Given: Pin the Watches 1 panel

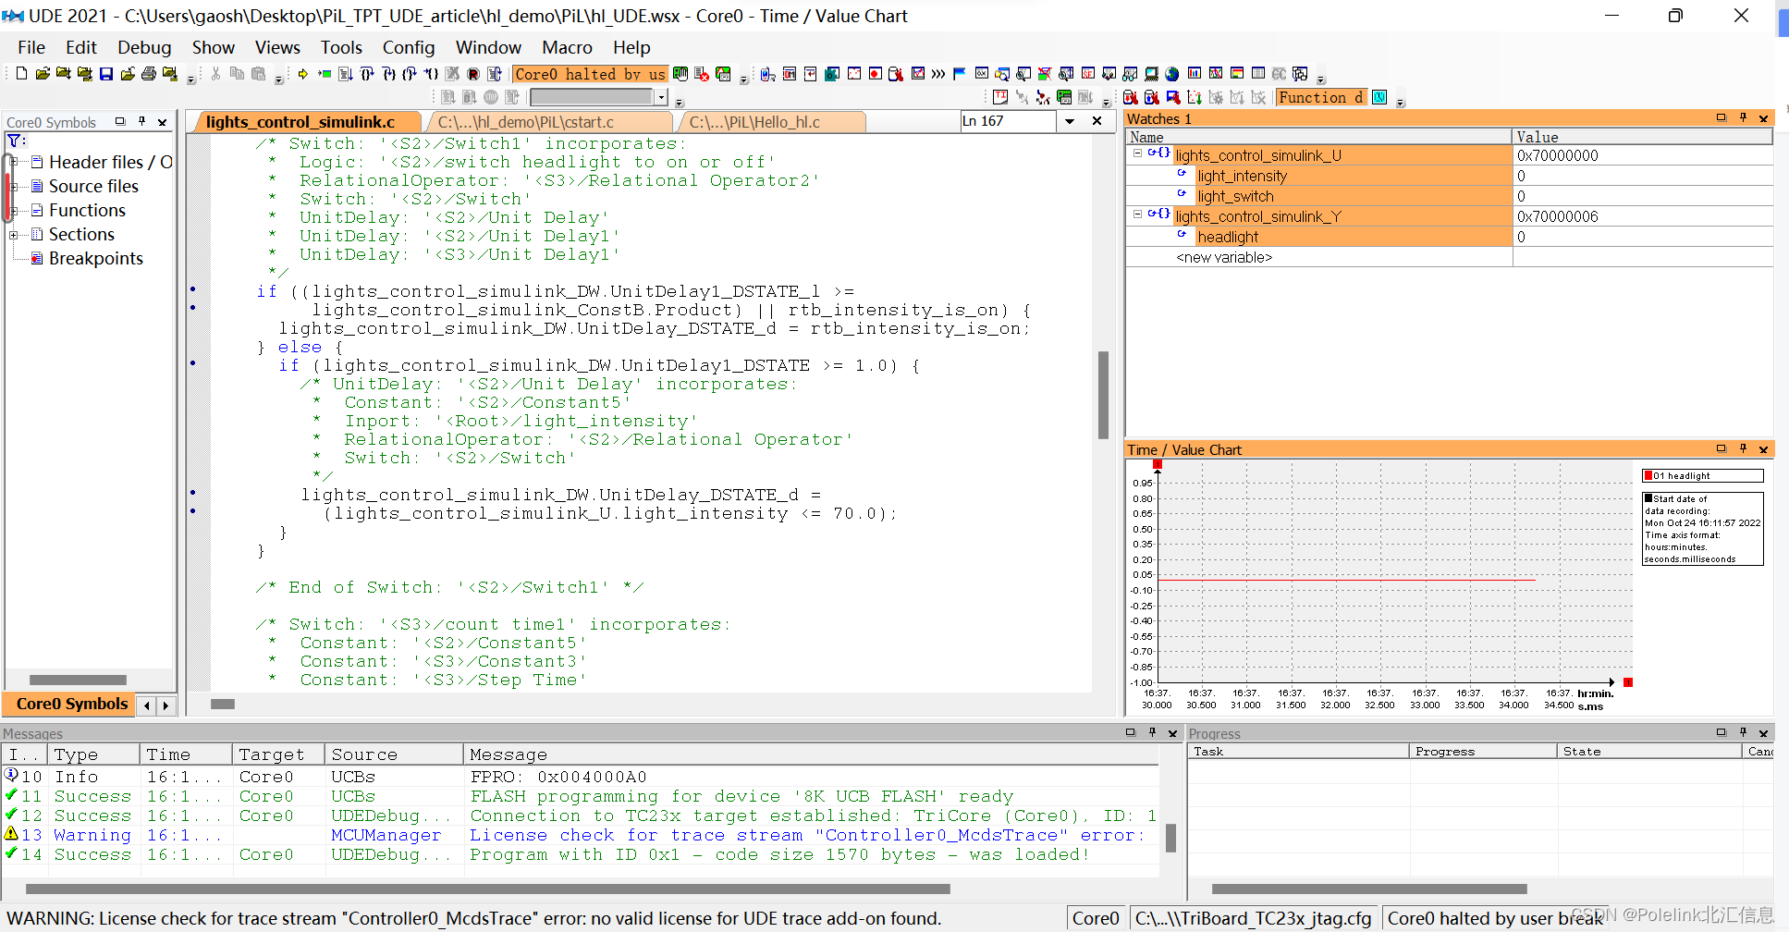Looking at the screenshot, I should 1743,118.
